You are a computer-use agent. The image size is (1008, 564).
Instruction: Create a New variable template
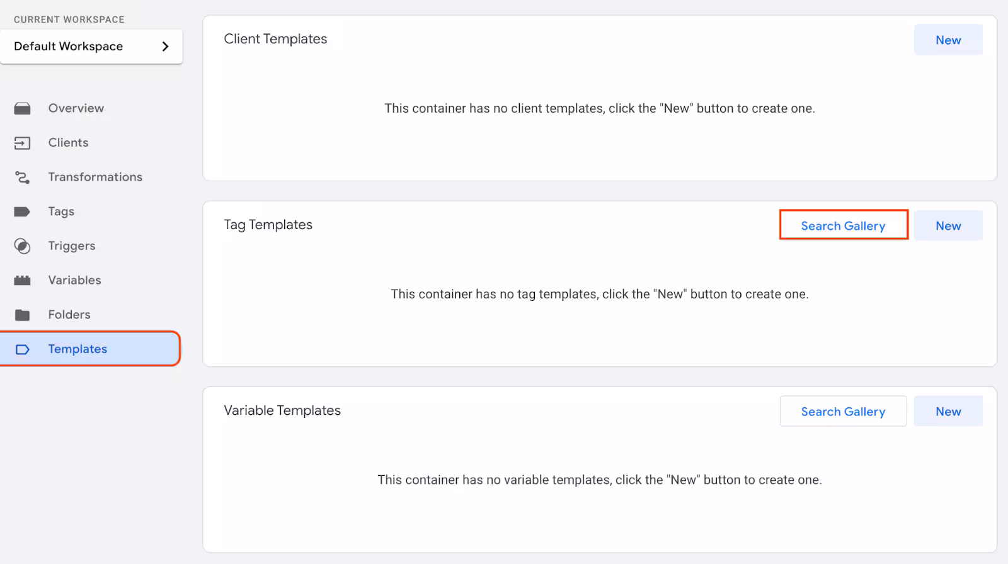click(x=948, y=411)
